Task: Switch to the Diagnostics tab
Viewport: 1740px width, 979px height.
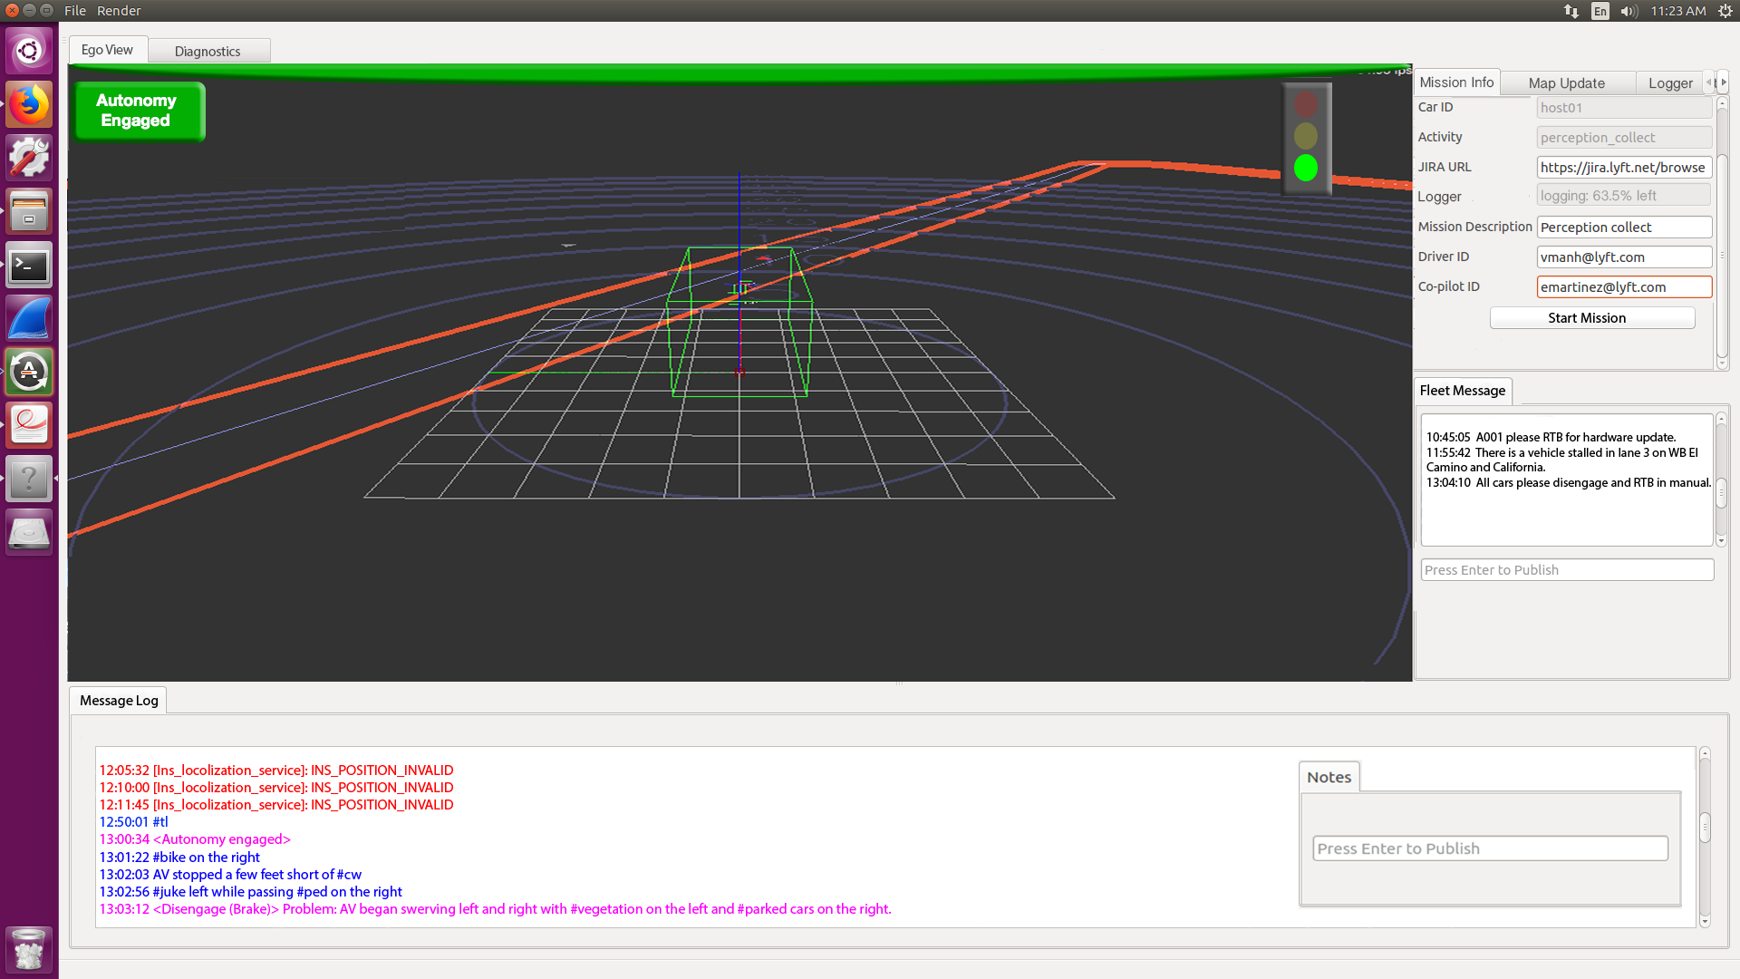Action: point(208,52)
